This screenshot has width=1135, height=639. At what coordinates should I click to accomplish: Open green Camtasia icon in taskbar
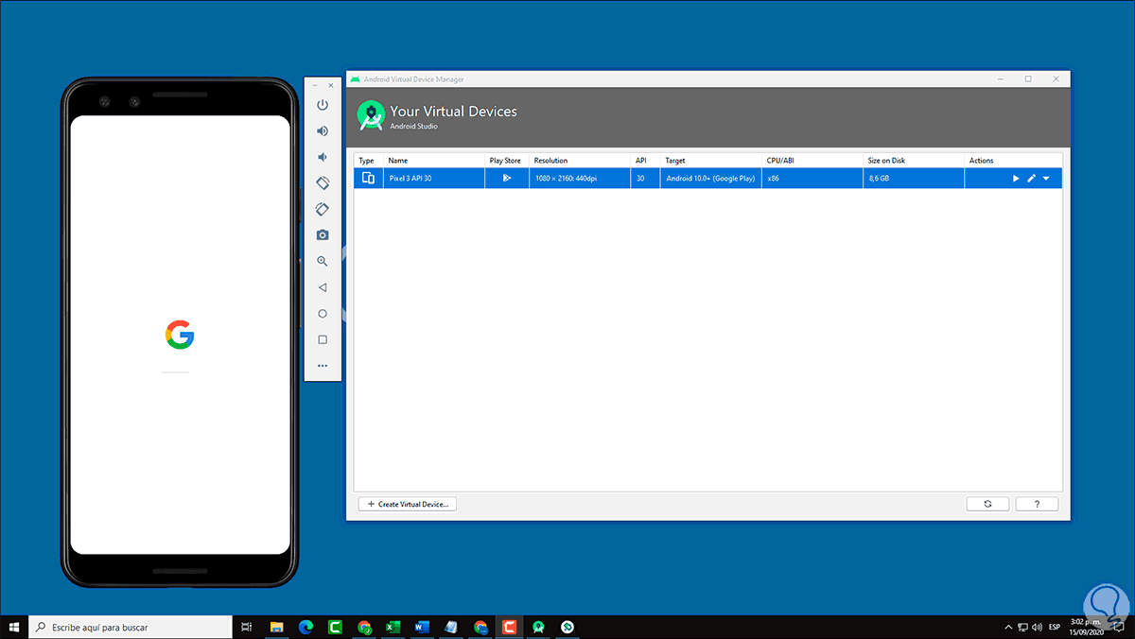pos(335,626)
